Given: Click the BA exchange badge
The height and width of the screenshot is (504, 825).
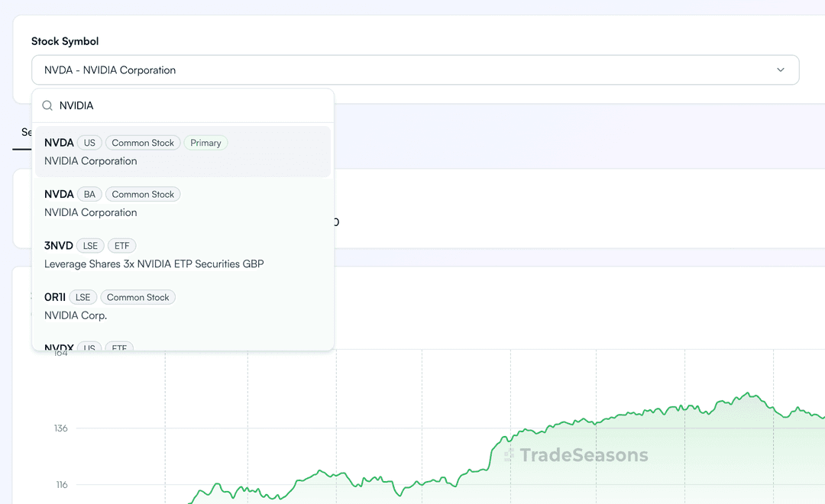Looking at the screenshot, I should click(x=89, y=195).
